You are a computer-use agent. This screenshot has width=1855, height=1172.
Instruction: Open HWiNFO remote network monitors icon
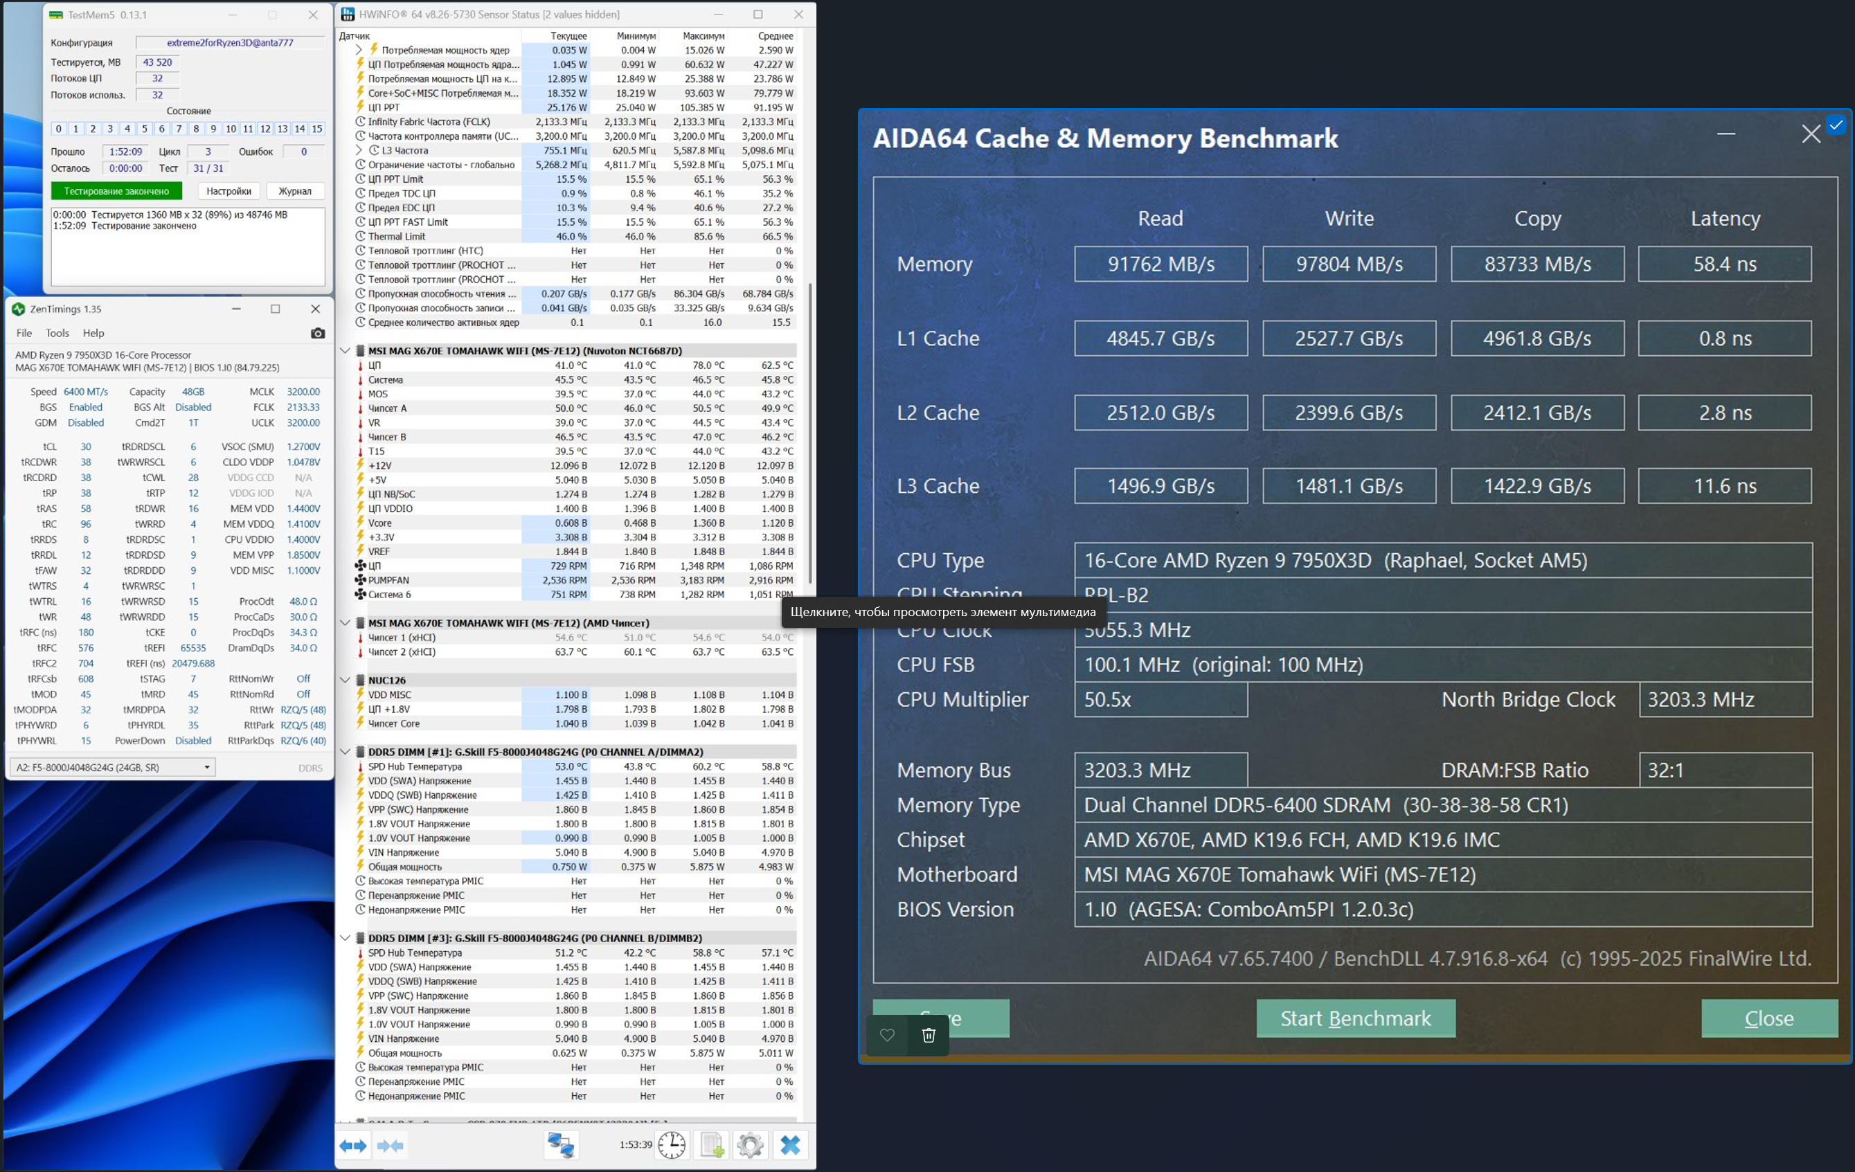(x=560, y=1146)
